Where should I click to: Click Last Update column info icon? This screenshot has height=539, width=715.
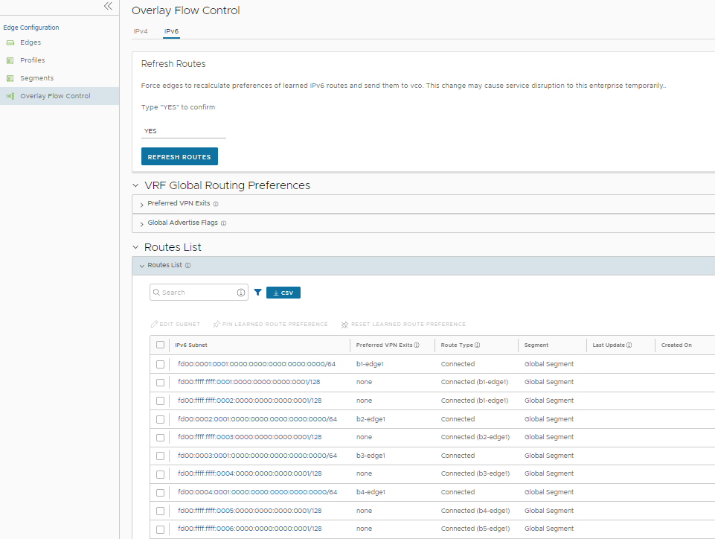[x=629, y=345]
